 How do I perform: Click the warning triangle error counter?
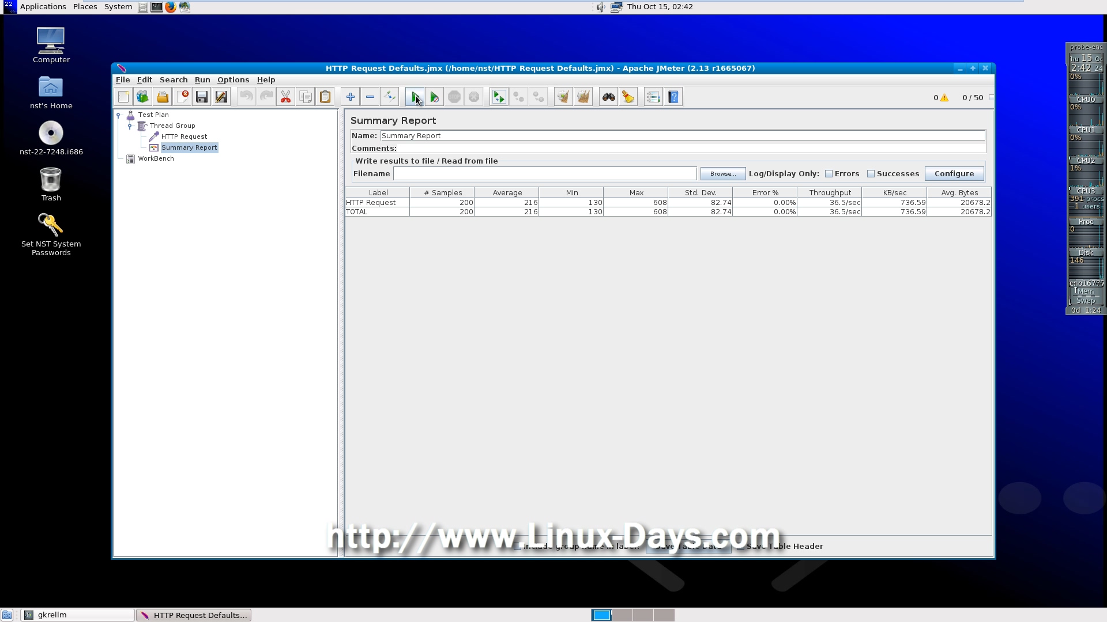tap(944, 98)
